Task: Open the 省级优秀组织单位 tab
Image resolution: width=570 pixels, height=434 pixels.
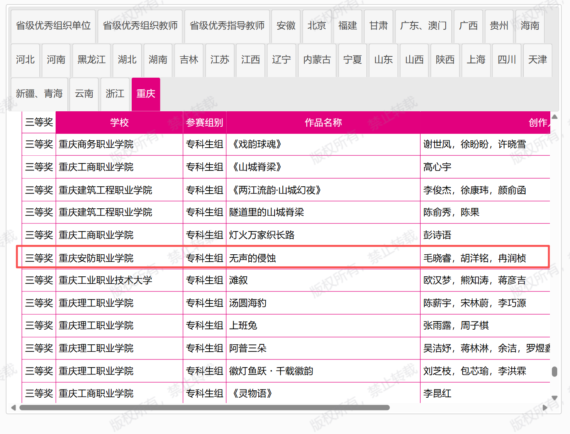Action: 53,26
